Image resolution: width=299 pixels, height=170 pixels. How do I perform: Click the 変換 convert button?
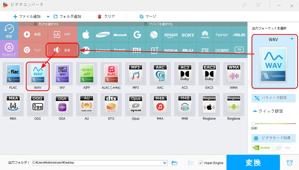pyautogui.click(x=253, y=163)
